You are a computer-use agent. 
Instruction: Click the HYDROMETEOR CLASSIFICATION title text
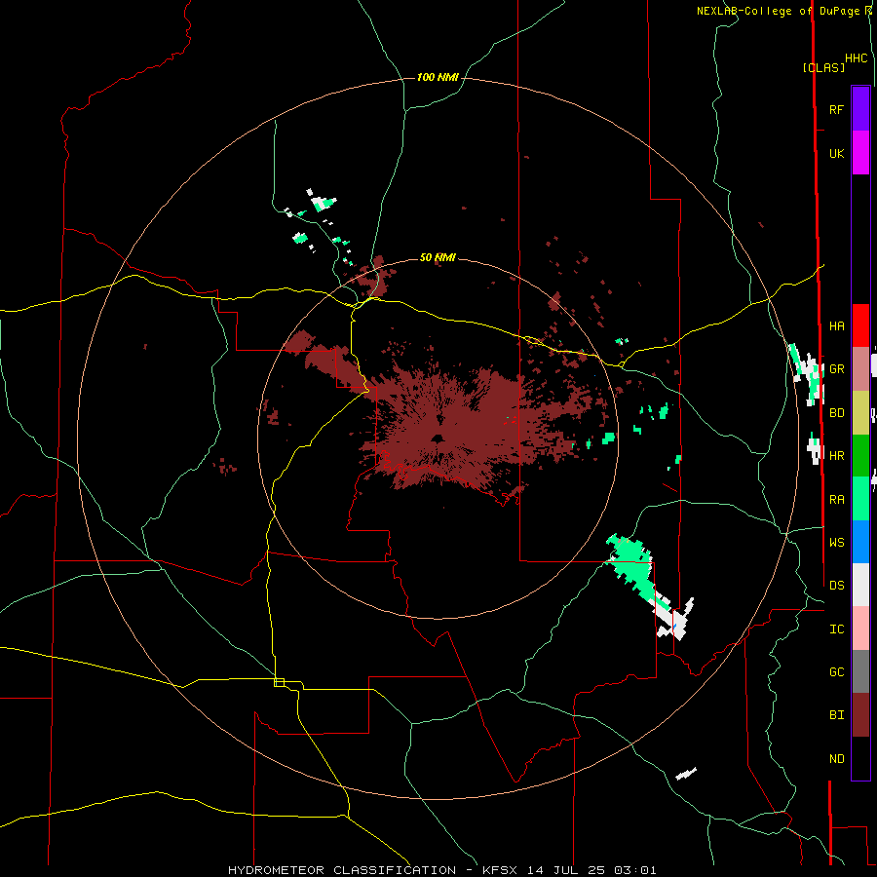pos(342,870)
